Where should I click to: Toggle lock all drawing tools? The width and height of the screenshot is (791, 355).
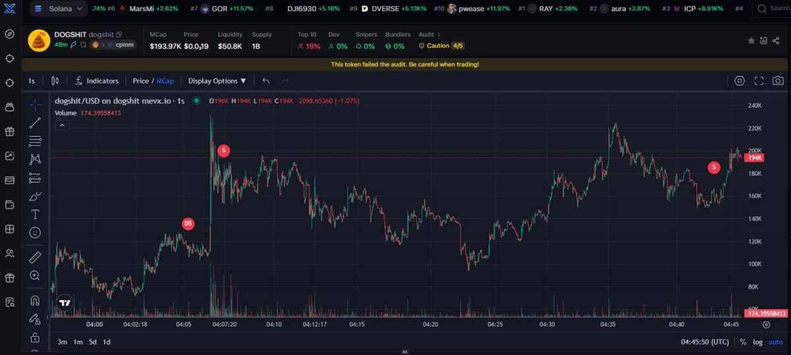35,337
